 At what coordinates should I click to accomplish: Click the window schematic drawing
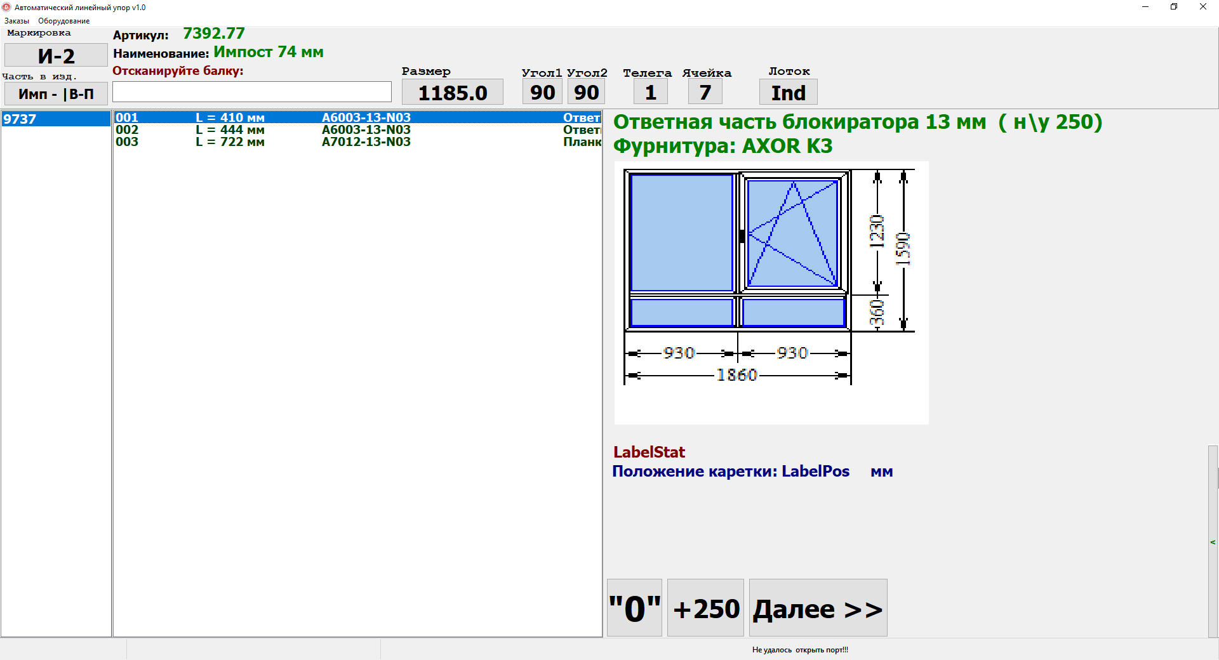(x=771, y=292)
